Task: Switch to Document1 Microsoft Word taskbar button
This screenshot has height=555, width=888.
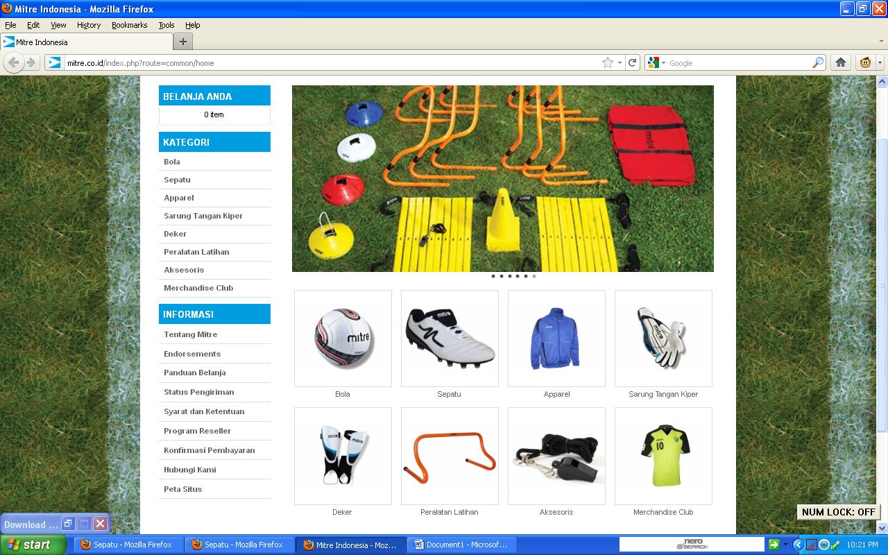Action: click(461, 545)
